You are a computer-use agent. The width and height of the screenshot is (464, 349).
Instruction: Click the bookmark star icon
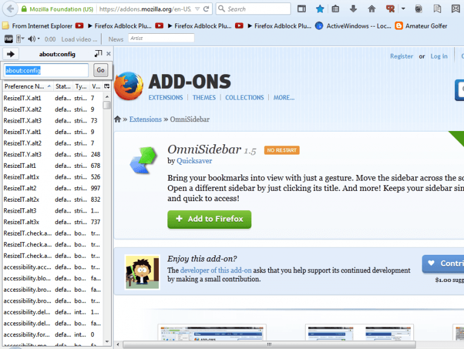(320, 9)
